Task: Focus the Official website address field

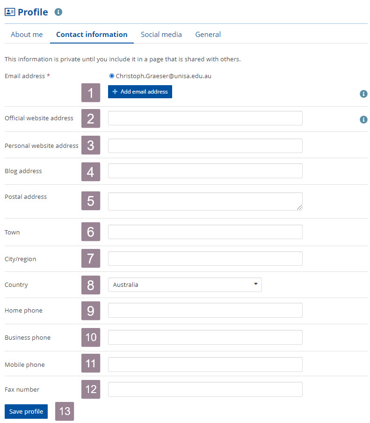Action: coord(205,118)
